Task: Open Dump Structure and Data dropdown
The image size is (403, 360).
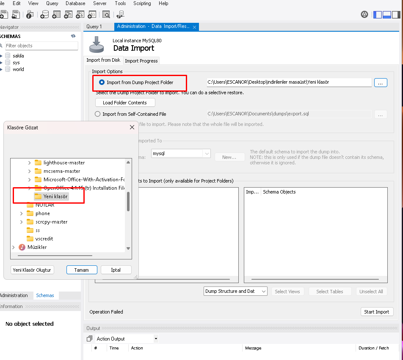Action: pos(235,291)
